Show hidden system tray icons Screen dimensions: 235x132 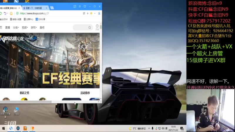[149, 128]
